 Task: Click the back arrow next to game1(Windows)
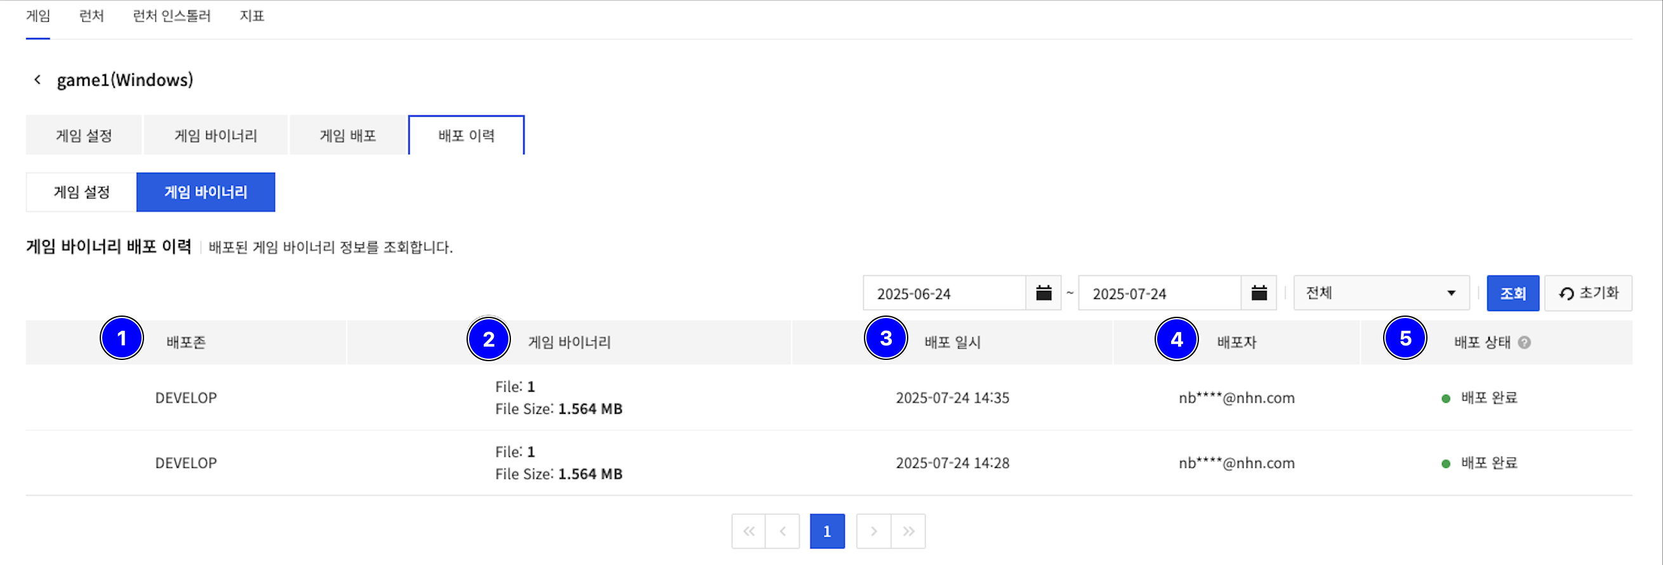[x=37, y=79]
